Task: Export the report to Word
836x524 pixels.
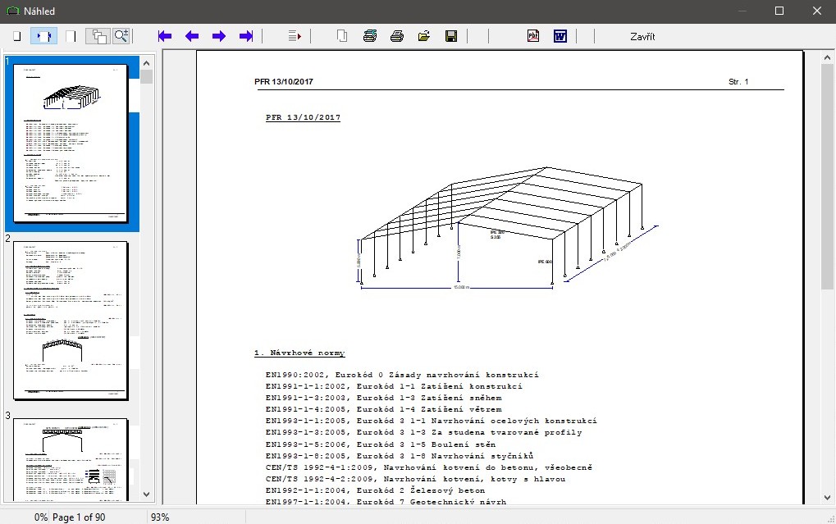Action: (x=560, y=36)
